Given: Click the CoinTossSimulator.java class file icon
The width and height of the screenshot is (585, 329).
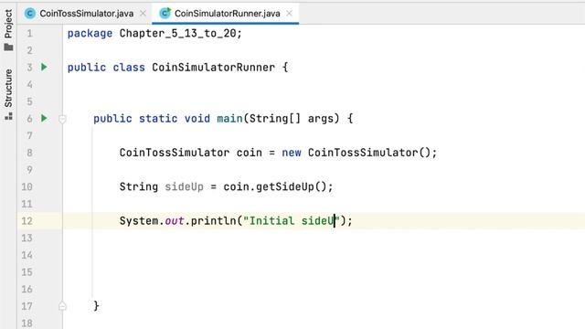Looking at the screenshot, I should point(30,14).
